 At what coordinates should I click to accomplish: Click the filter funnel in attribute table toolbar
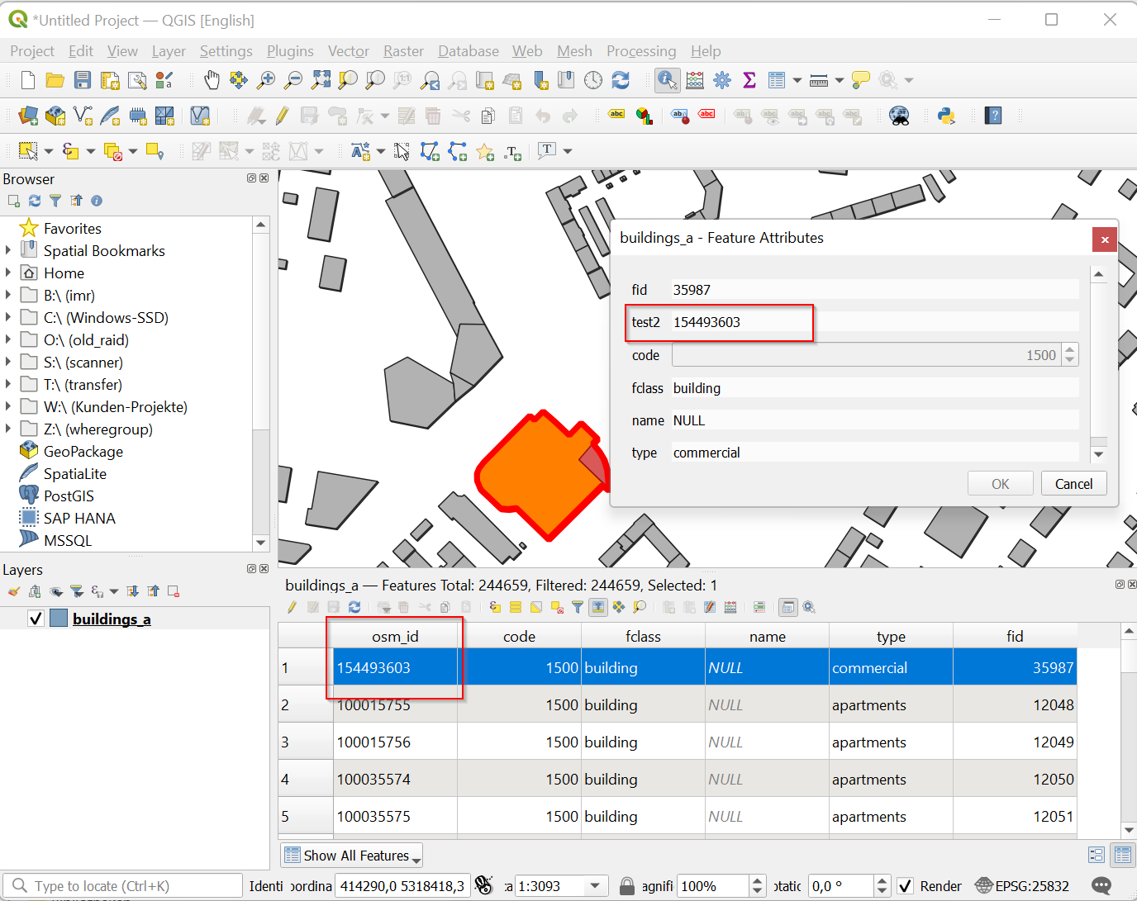click(x=578, y=607)
